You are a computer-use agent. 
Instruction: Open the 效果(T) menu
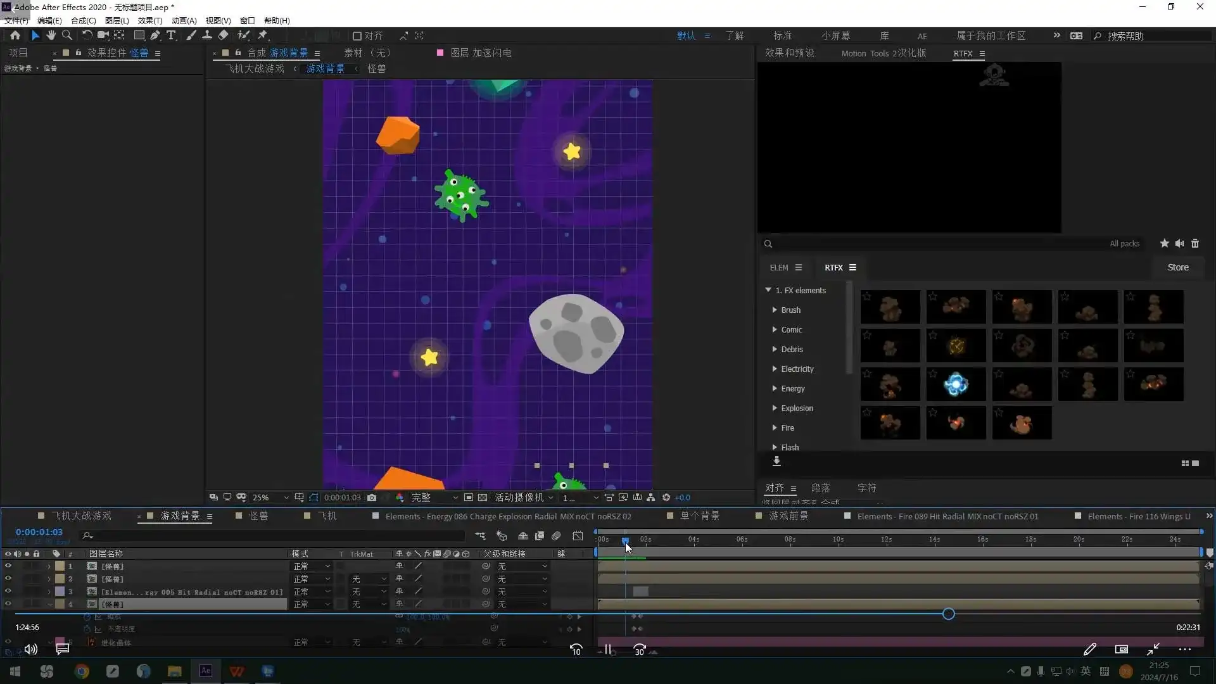tap(150, 20)
